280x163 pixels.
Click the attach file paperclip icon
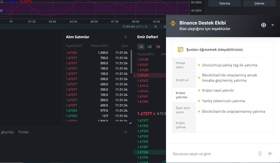coord(260,154)
